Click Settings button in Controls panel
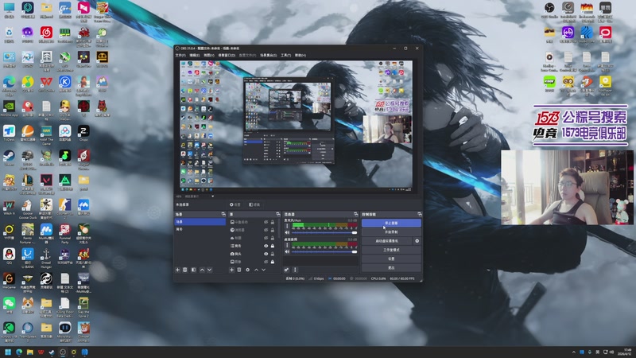 391,259
